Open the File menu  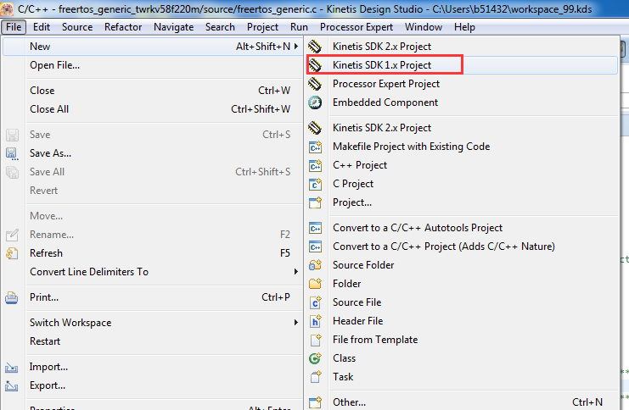point(14,27)
